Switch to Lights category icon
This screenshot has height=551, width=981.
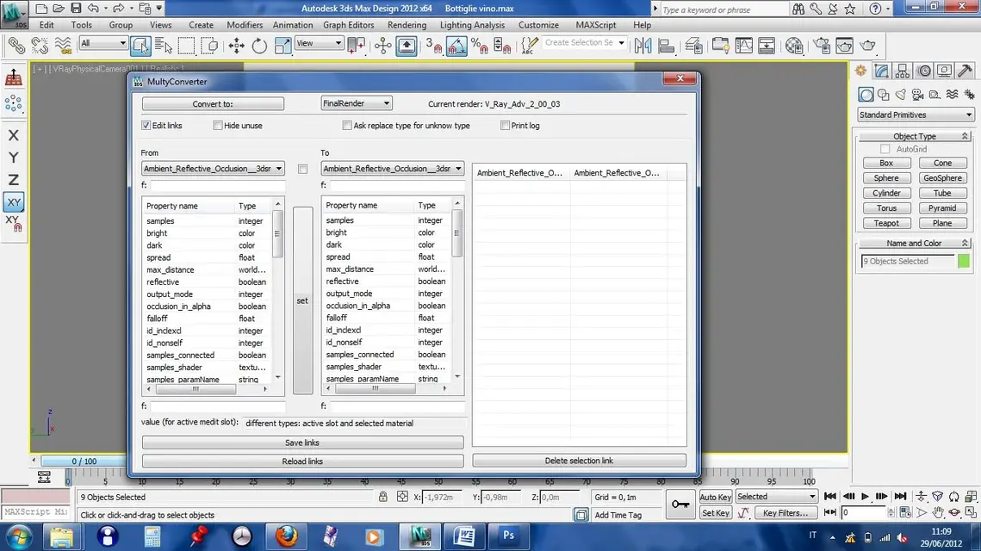pyautogui.click(x=900, y=95)
